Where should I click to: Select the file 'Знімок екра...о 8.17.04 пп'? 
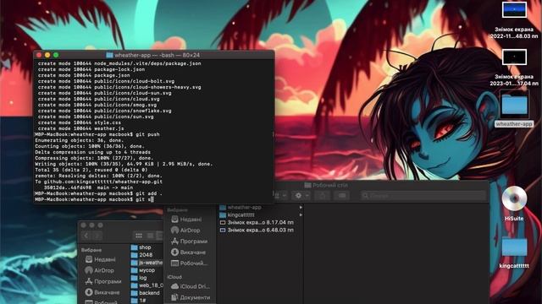tap(261, 223)
